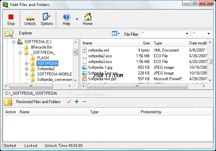Click the softpedia.xml document icon
Viewport: 216px width, 151px height.
tap(85, 50)
